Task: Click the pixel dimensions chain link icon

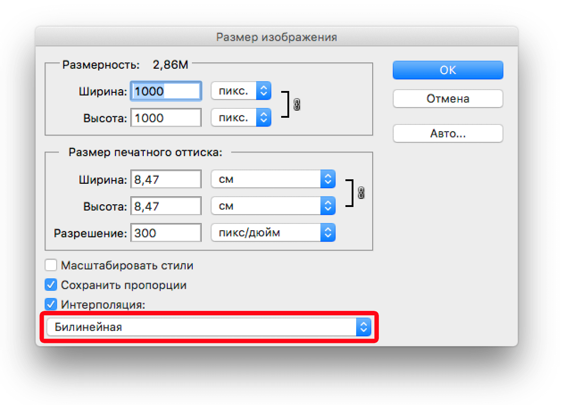Action: pos(297,105)
